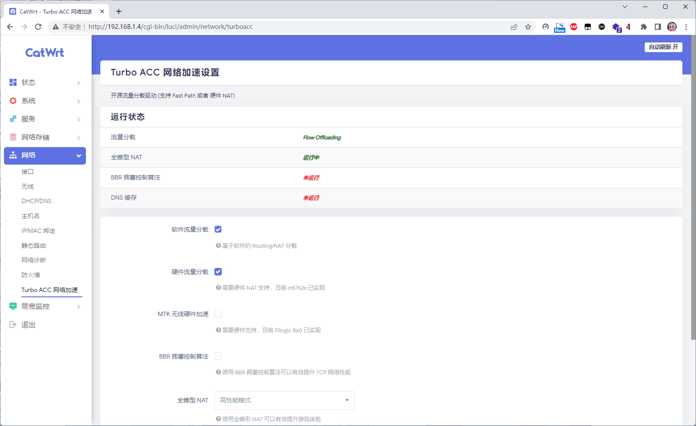Click the 自动刷新 开 button
This screenshot has width=696, height=426.
tap(664, 47)
